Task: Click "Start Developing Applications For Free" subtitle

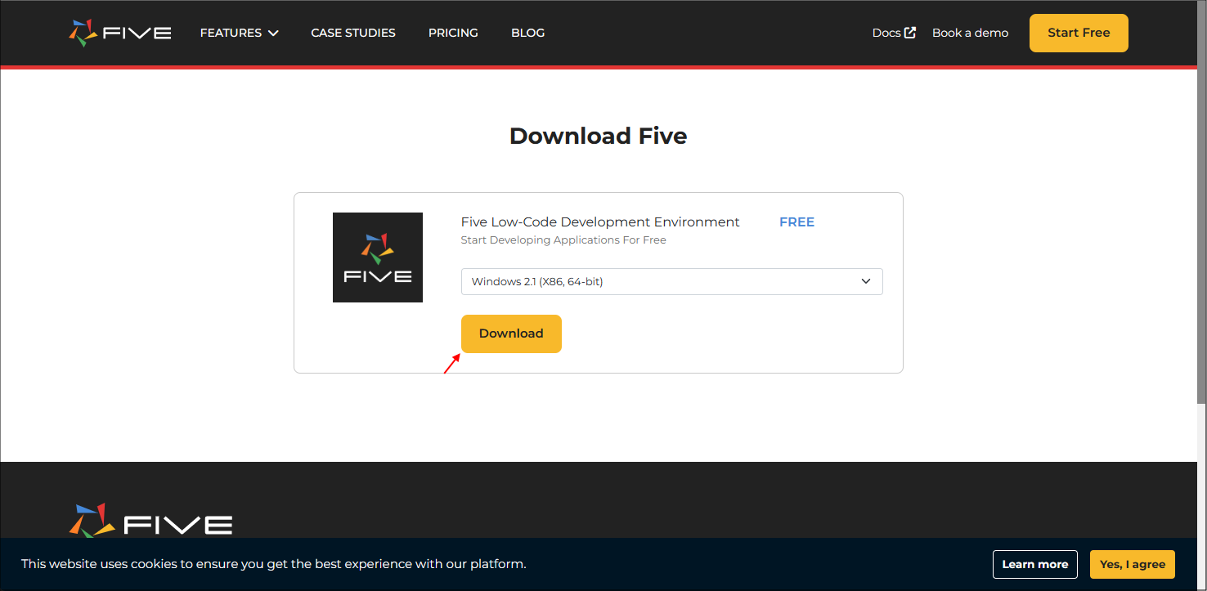Action: 563,240
